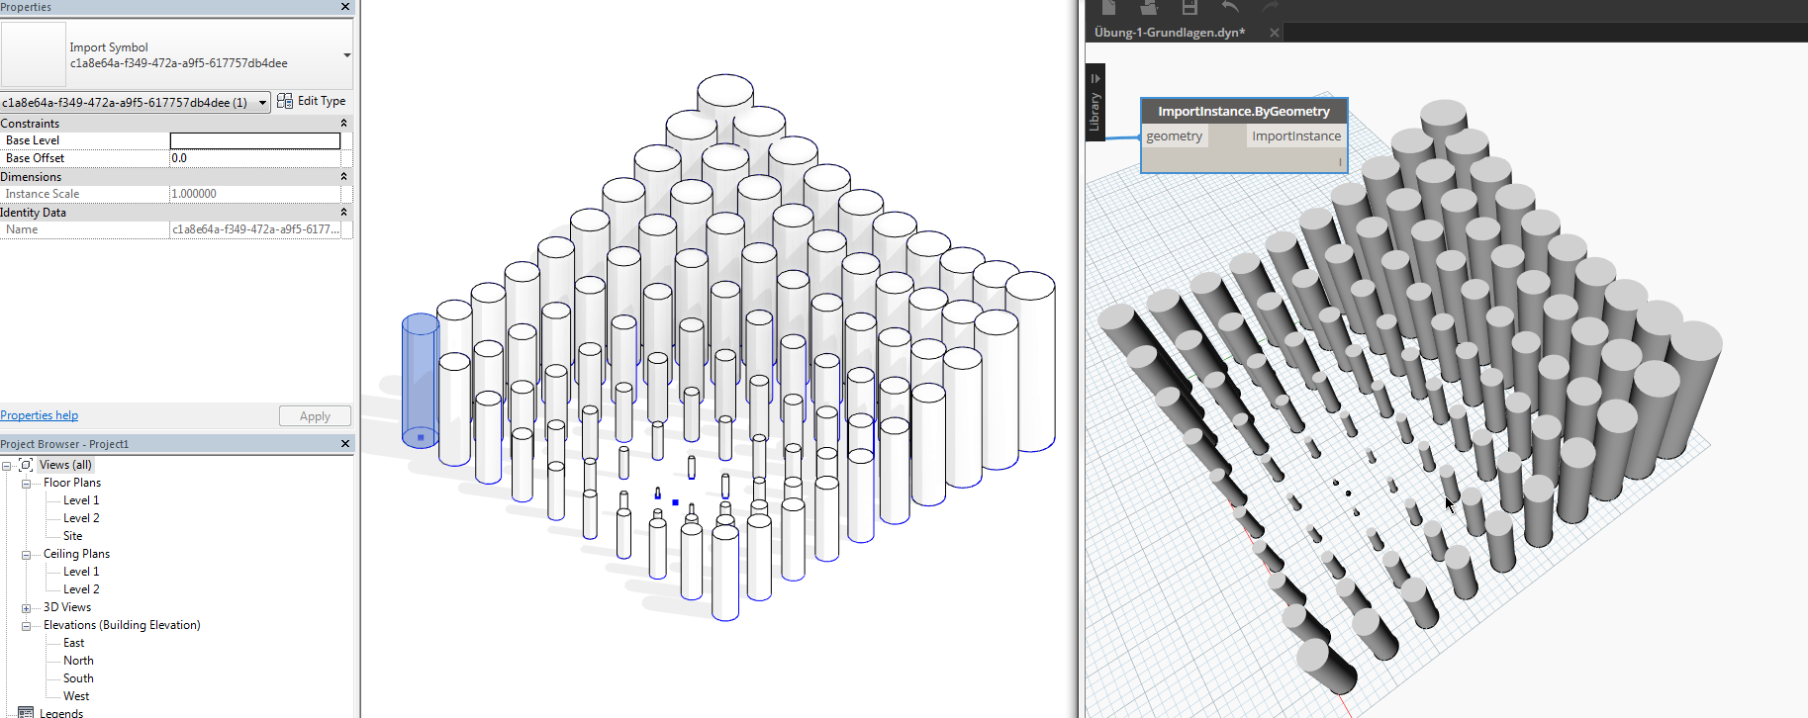The height and width of the screenshot is (718, 1808).
Task: Select the South elevation view
Action: click(78, 678)
